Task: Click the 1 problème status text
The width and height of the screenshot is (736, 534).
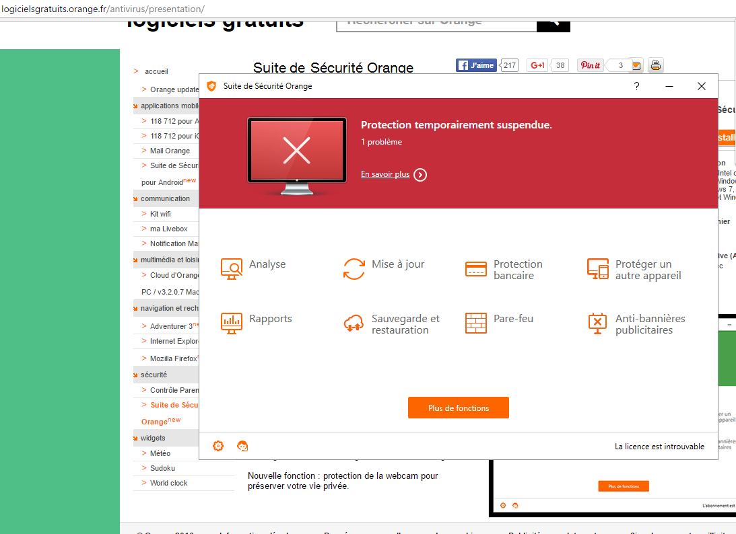Action: tap(382, 142)
